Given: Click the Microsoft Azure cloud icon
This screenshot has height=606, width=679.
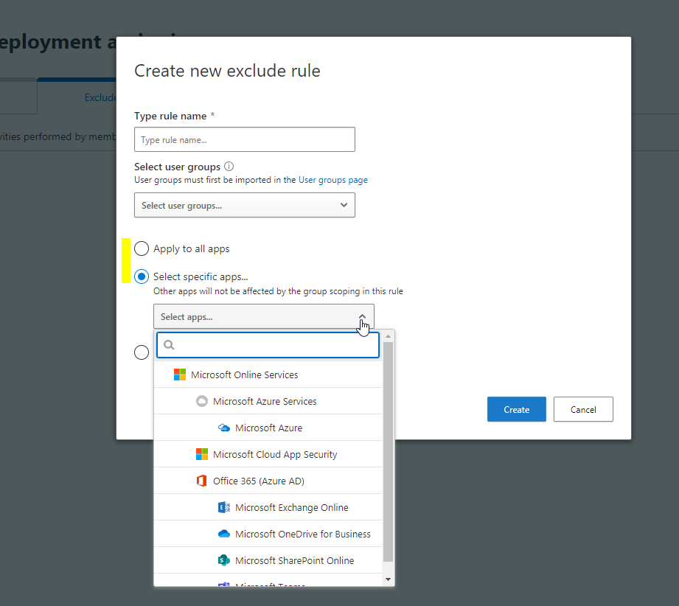Looking at the screenshot, I should tap(224, 428).
